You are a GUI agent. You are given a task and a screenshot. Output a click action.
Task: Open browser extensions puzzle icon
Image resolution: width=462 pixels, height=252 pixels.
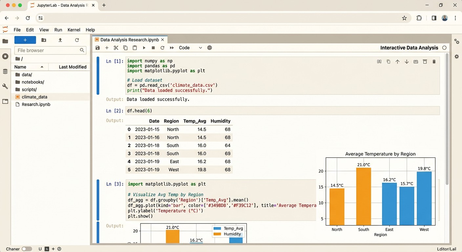point(419,18)
